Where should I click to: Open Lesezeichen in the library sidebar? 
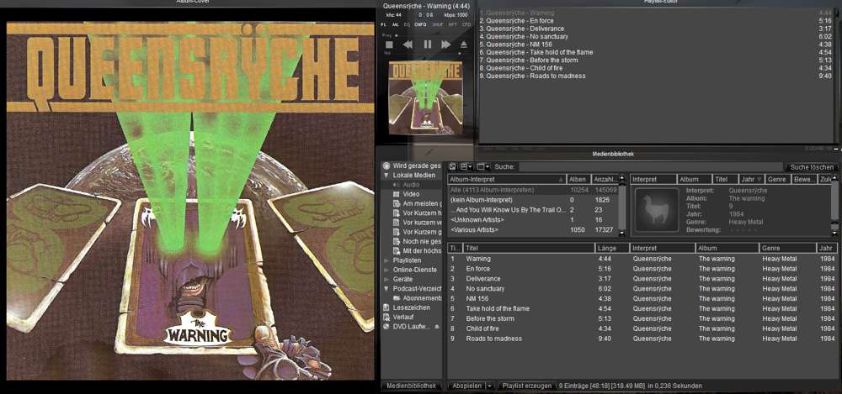[410, 307]
